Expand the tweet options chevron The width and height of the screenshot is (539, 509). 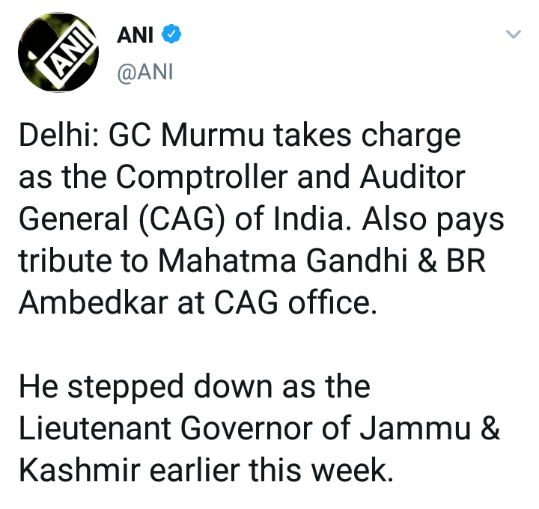(x=514, y=34)
